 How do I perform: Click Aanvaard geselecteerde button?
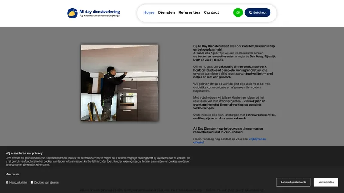[293, 182]
